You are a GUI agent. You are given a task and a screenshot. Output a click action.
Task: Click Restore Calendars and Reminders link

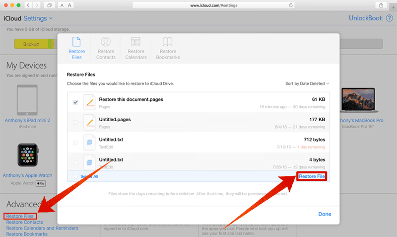(42, 228)
